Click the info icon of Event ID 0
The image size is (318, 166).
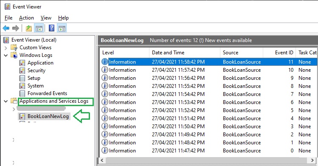tap(104, 150)
